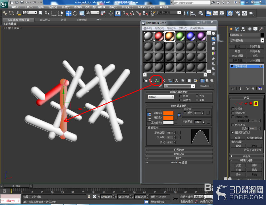The height and width of the screenshot is (205, 266).
Task: Click Show Shaded Material in Viewport icon
Action: (196, 81)
